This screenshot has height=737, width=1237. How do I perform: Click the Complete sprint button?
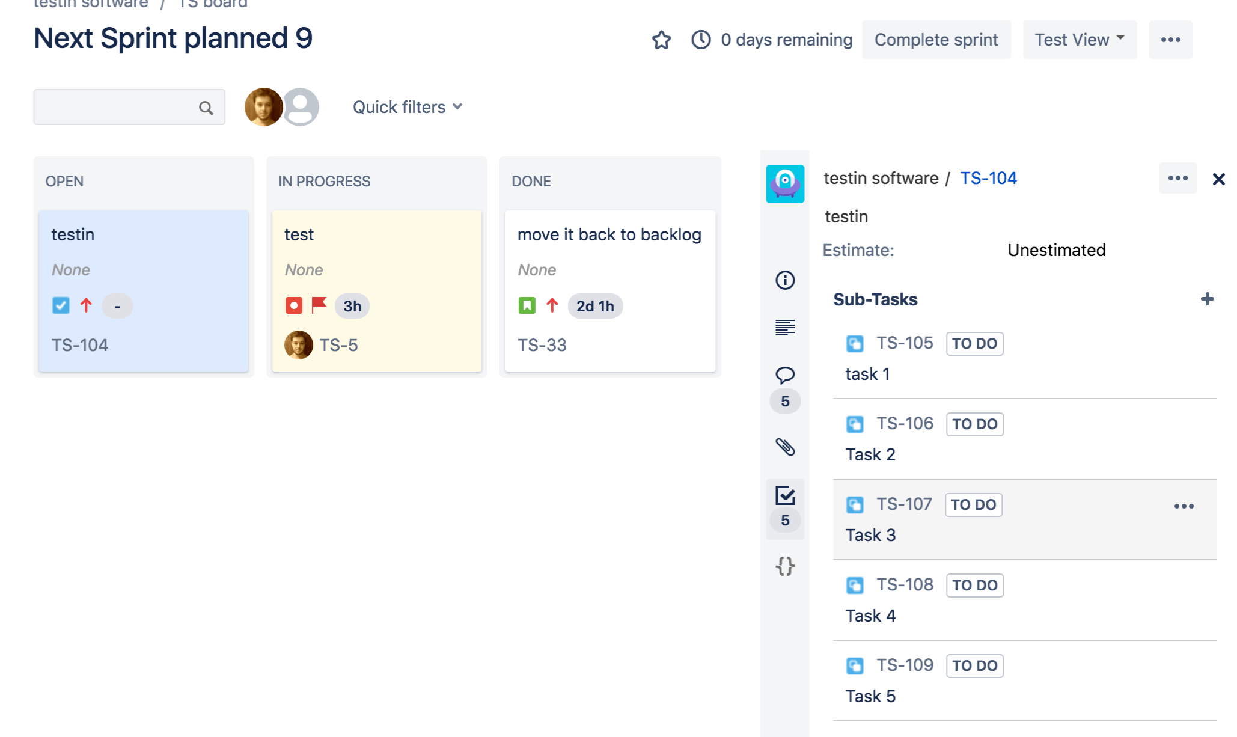click(936, 40)
